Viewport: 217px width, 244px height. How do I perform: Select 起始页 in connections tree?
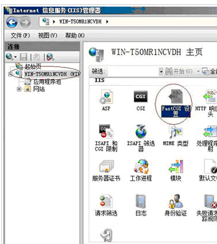(x=33, y=66)
